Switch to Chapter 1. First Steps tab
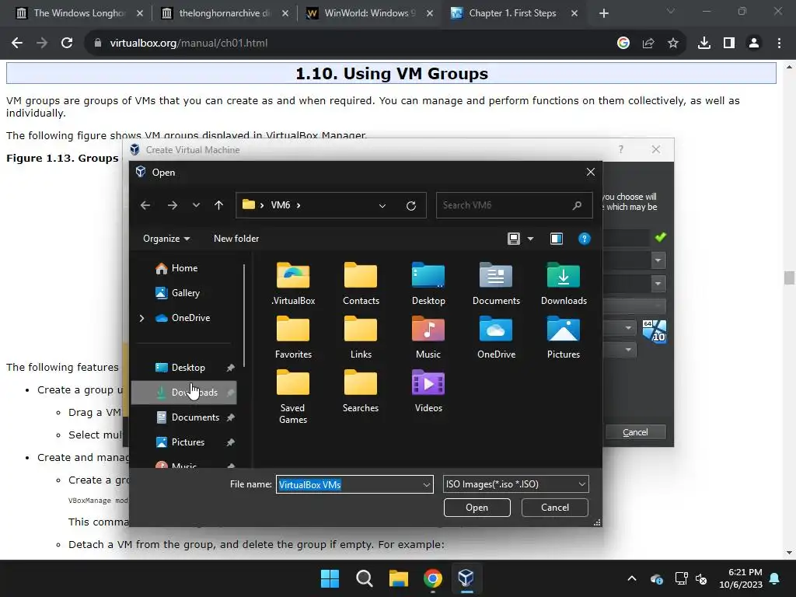The image size is (796, 597). [515, 13]
